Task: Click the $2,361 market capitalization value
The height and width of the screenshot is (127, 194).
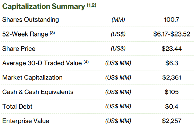Action: point(171,77)
